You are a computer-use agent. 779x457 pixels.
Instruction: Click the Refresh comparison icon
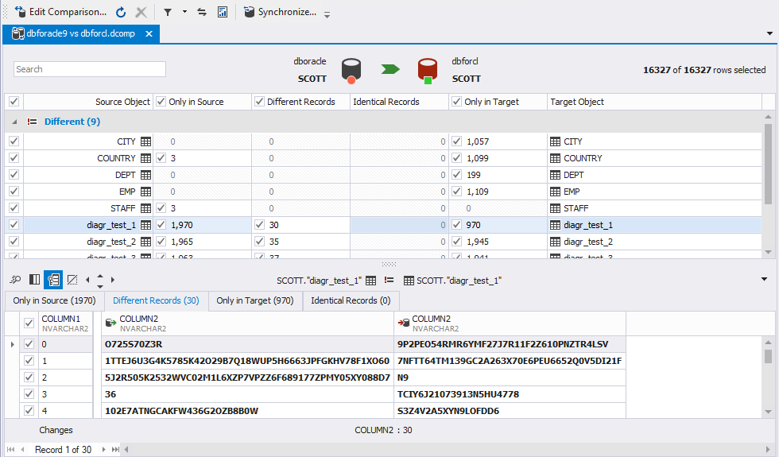tap(121, 12)
